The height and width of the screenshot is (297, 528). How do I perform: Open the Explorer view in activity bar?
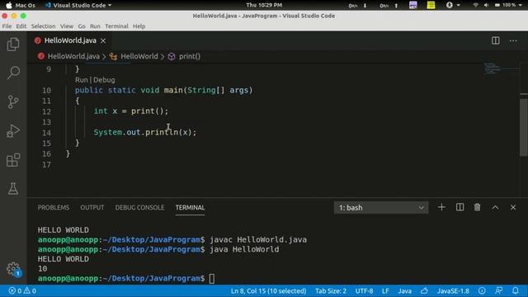coord(13,44)
